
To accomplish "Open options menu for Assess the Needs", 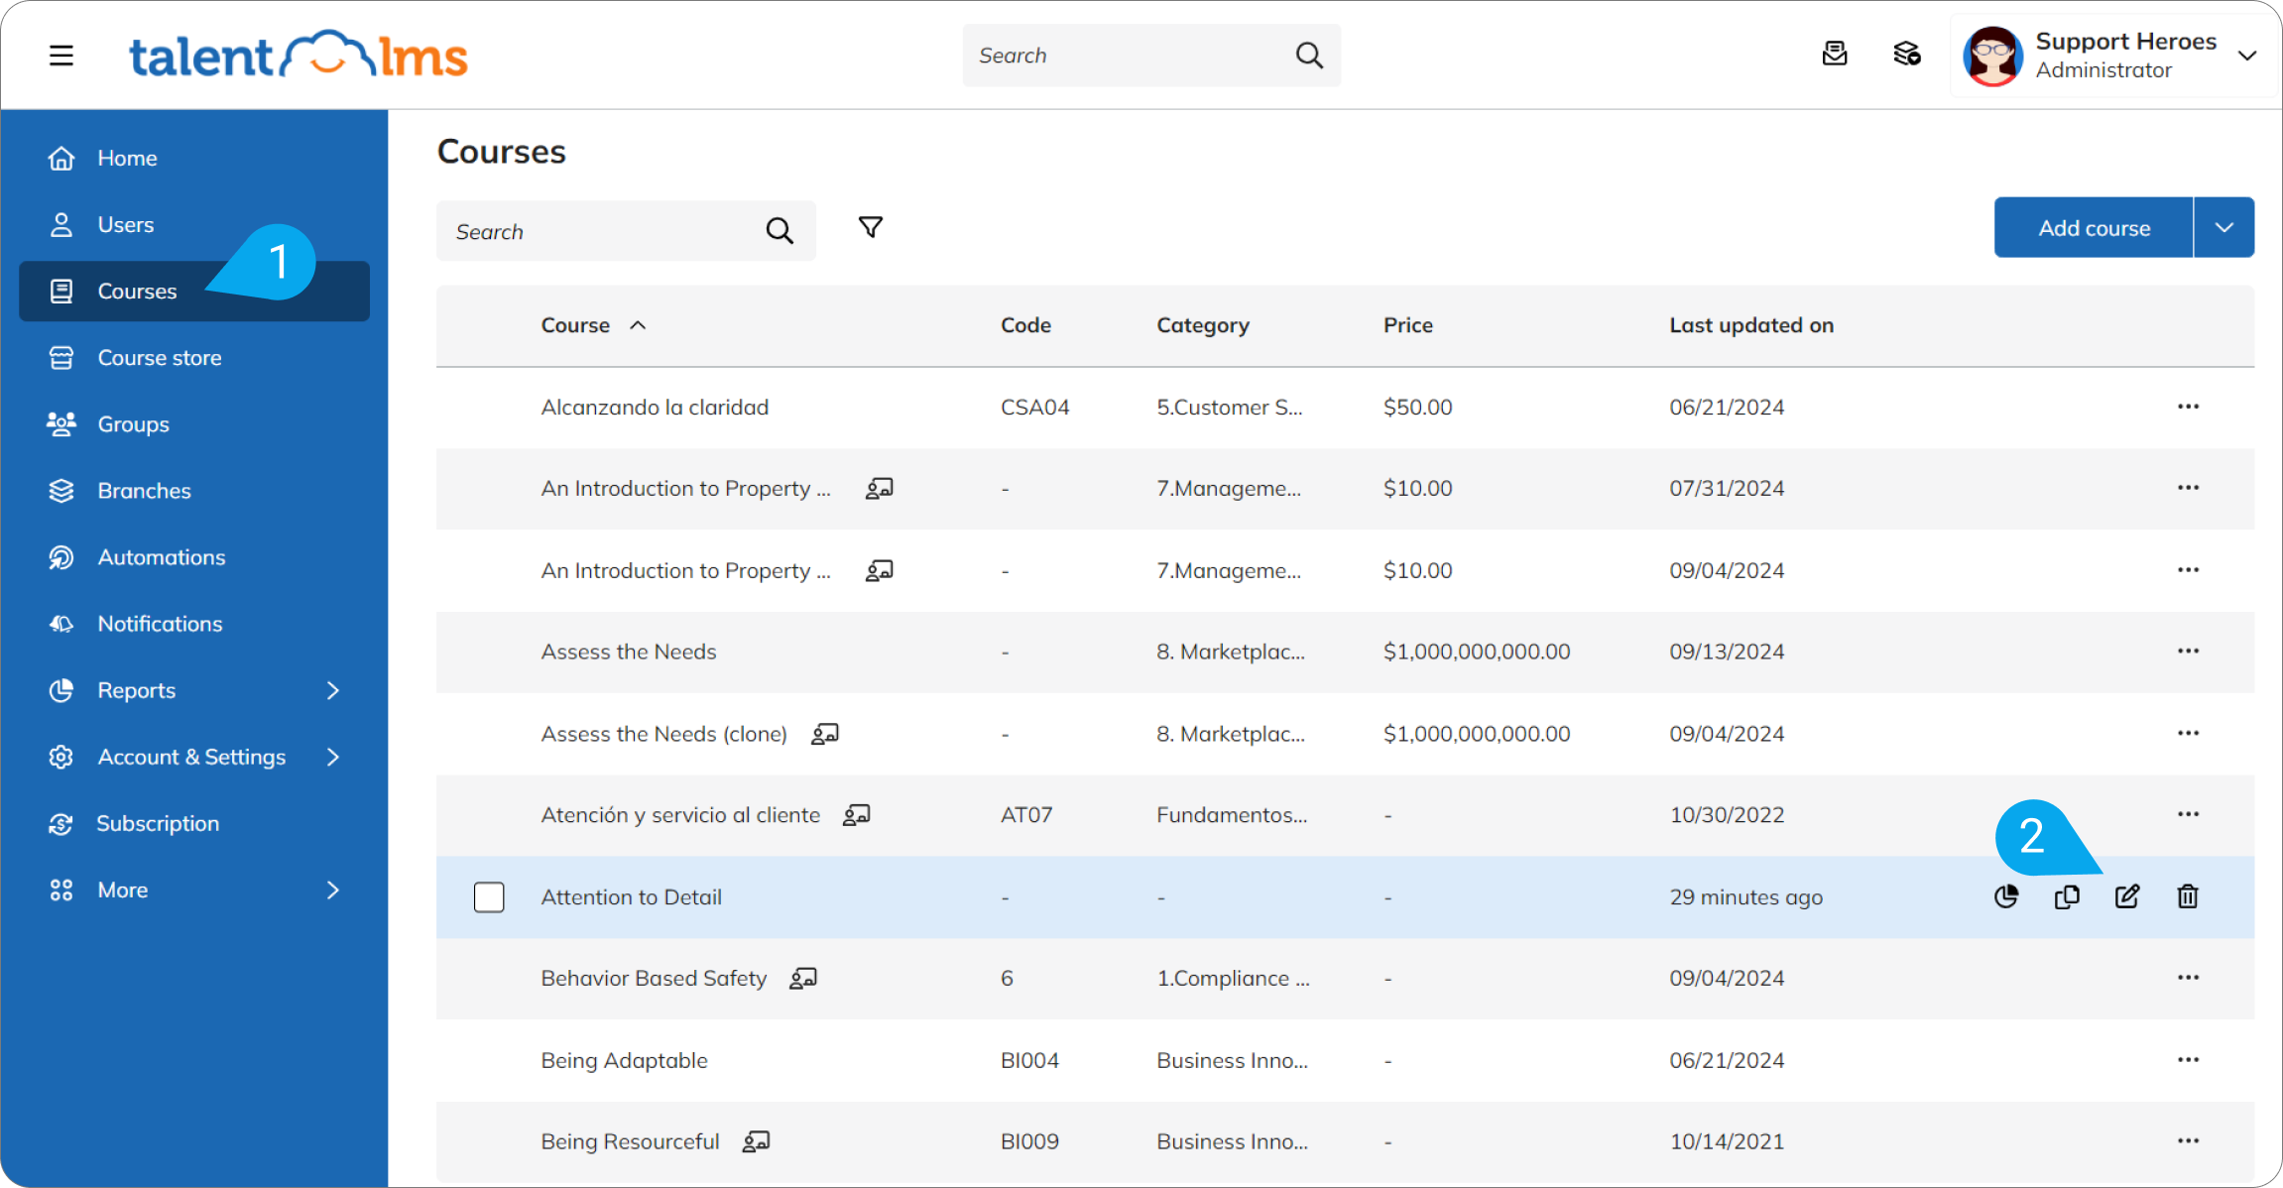I will [x=2188, y=652].
